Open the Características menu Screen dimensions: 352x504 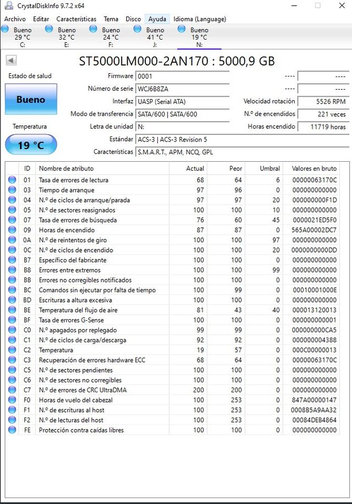pyautogui.click(x=76, y=19)
